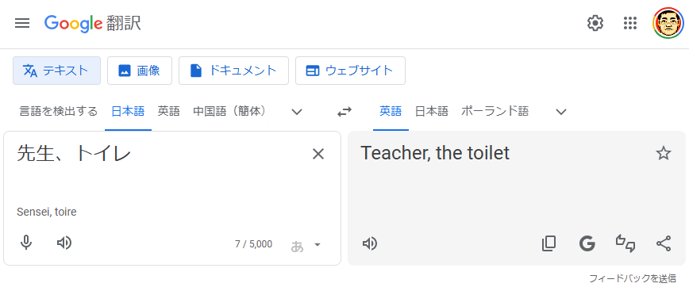The width and height of the screenshot is (689, 291).
Task: Copy the translation to clipboard
Action: coord(549,243)
